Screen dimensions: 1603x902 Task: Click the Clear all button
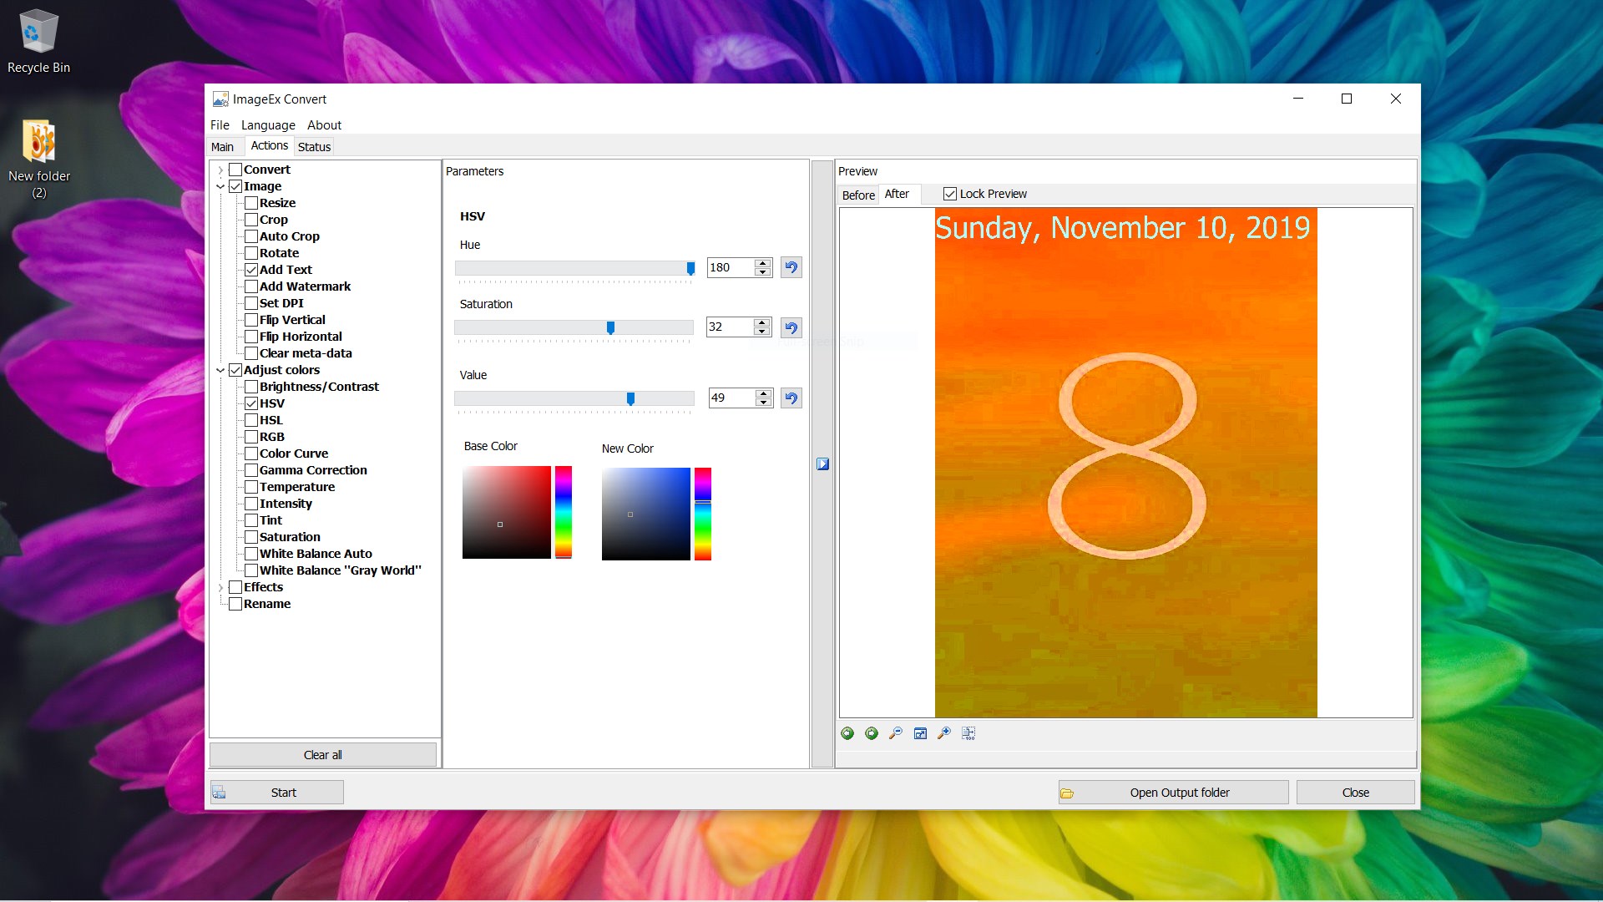pos(322,755)
